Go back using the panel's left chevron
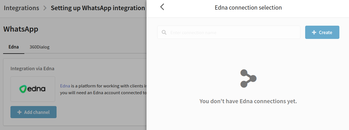349x130 pixels. [x=162, y=7]
